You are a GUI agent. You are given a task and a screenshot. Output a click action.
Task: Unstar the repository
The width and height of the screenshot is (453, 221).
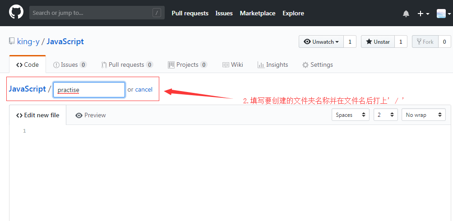click(378, 41)
